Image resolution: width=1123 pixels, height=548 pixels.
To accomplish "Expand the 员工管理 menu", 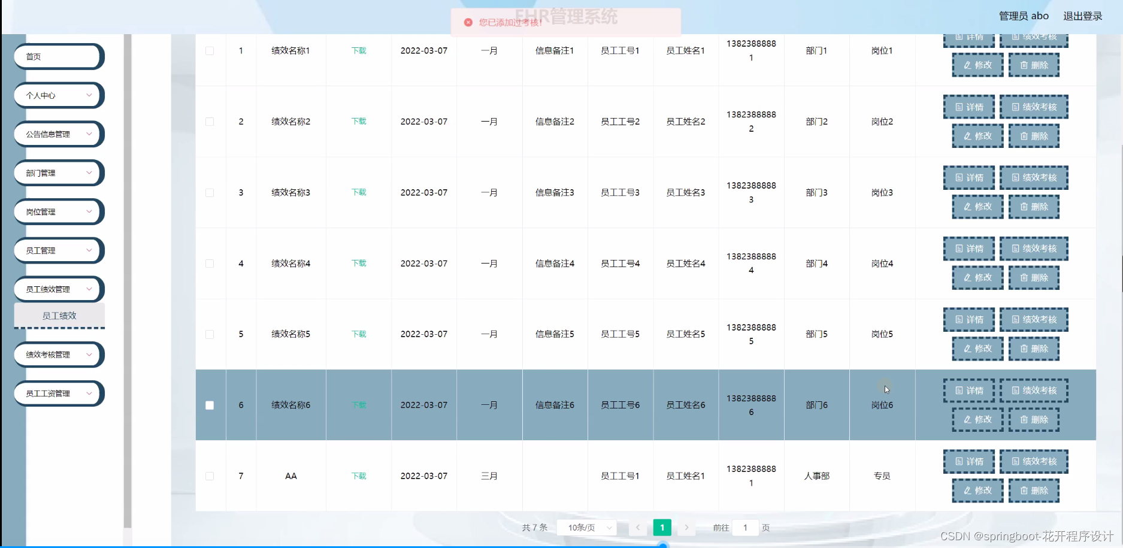I will click(58, 250).
